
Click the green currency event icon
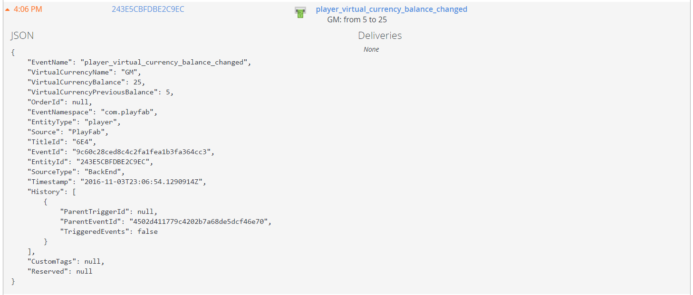coord(300,13)
